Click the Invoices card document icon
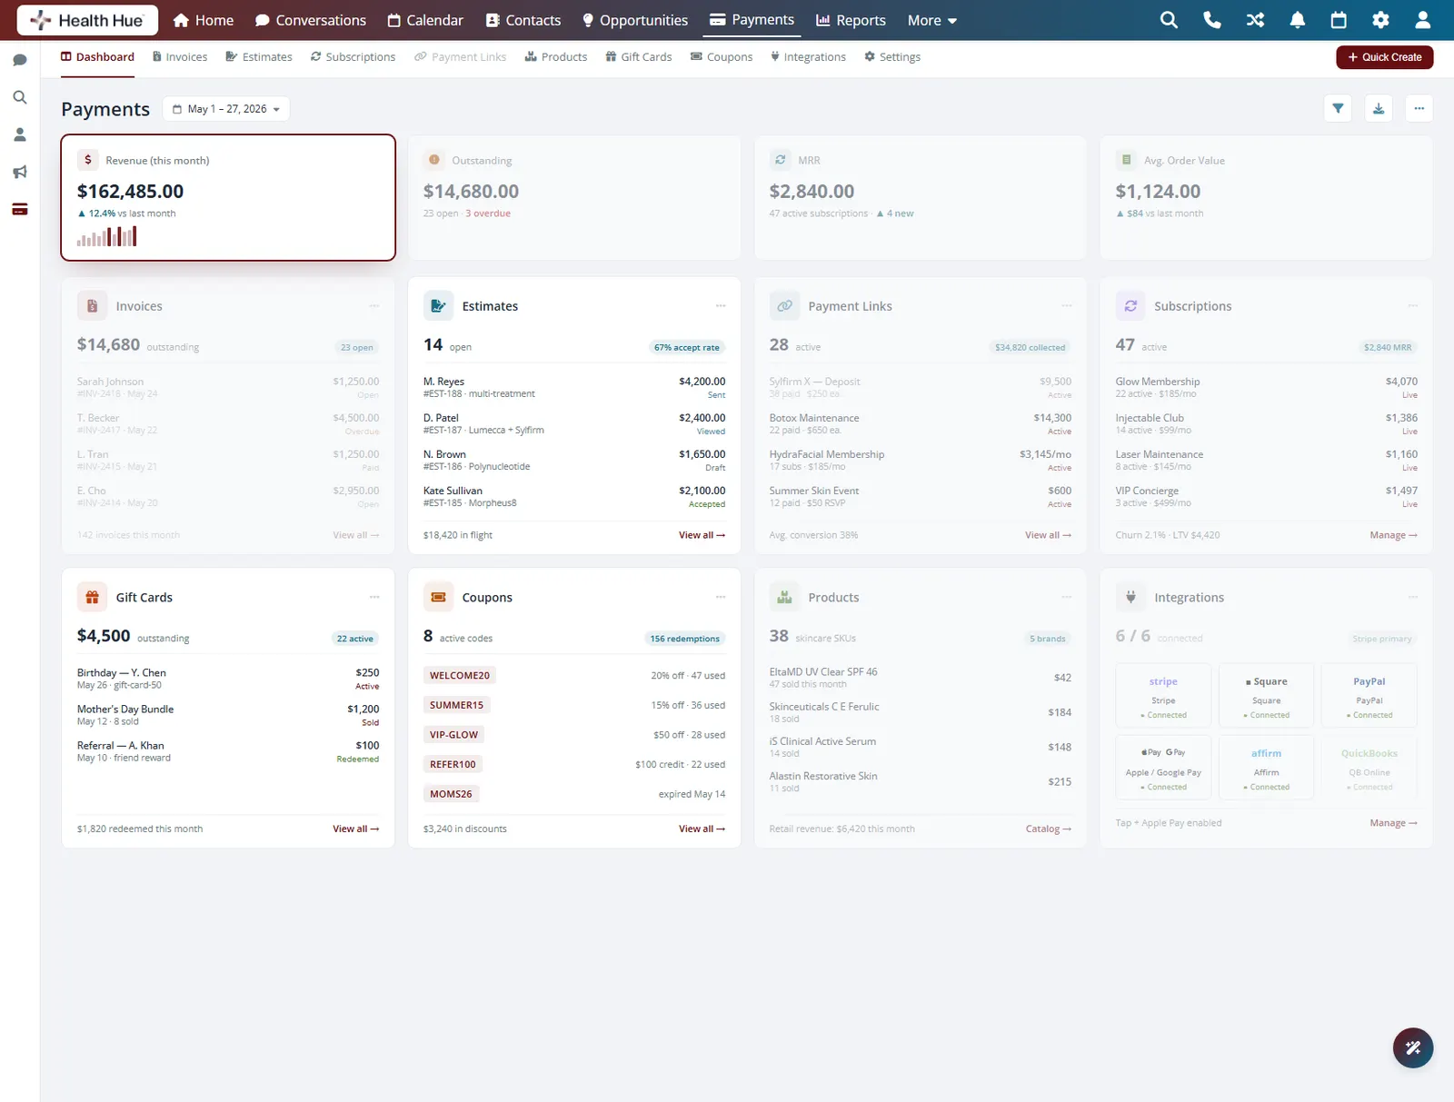Screen dimensions: 1454x1102 click(92, 306)
